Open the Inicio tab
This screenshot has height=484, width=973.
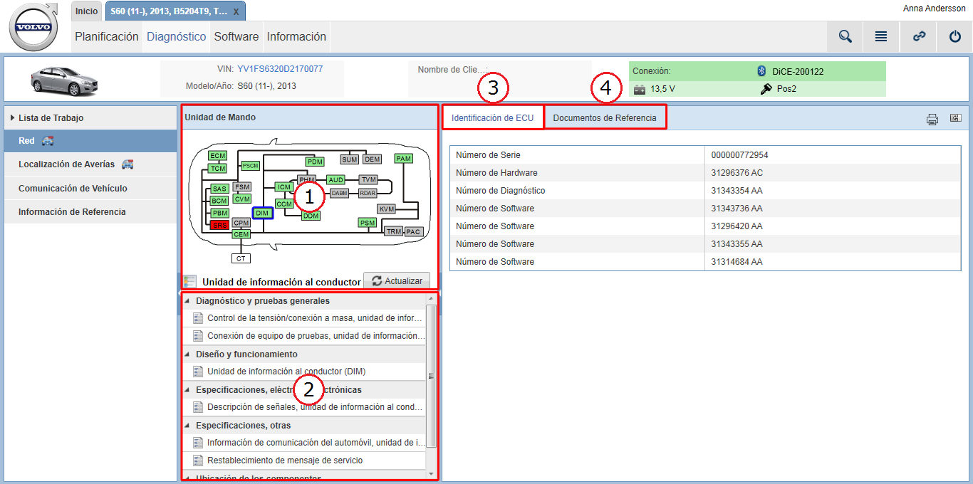click(87, 11)
